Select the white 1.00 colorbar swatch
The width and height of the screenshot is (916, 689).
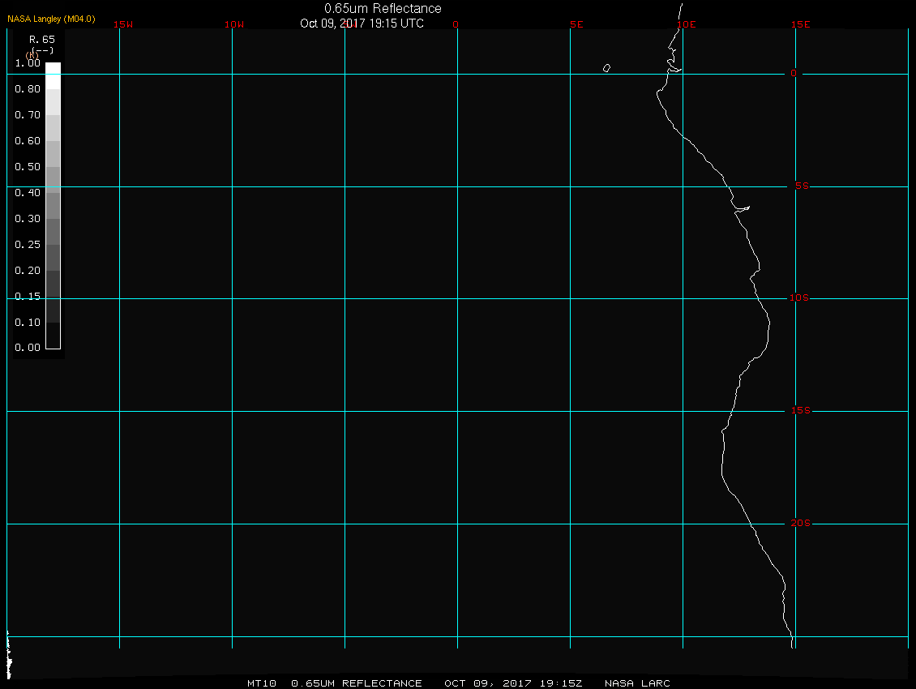(x=54, y=75)
